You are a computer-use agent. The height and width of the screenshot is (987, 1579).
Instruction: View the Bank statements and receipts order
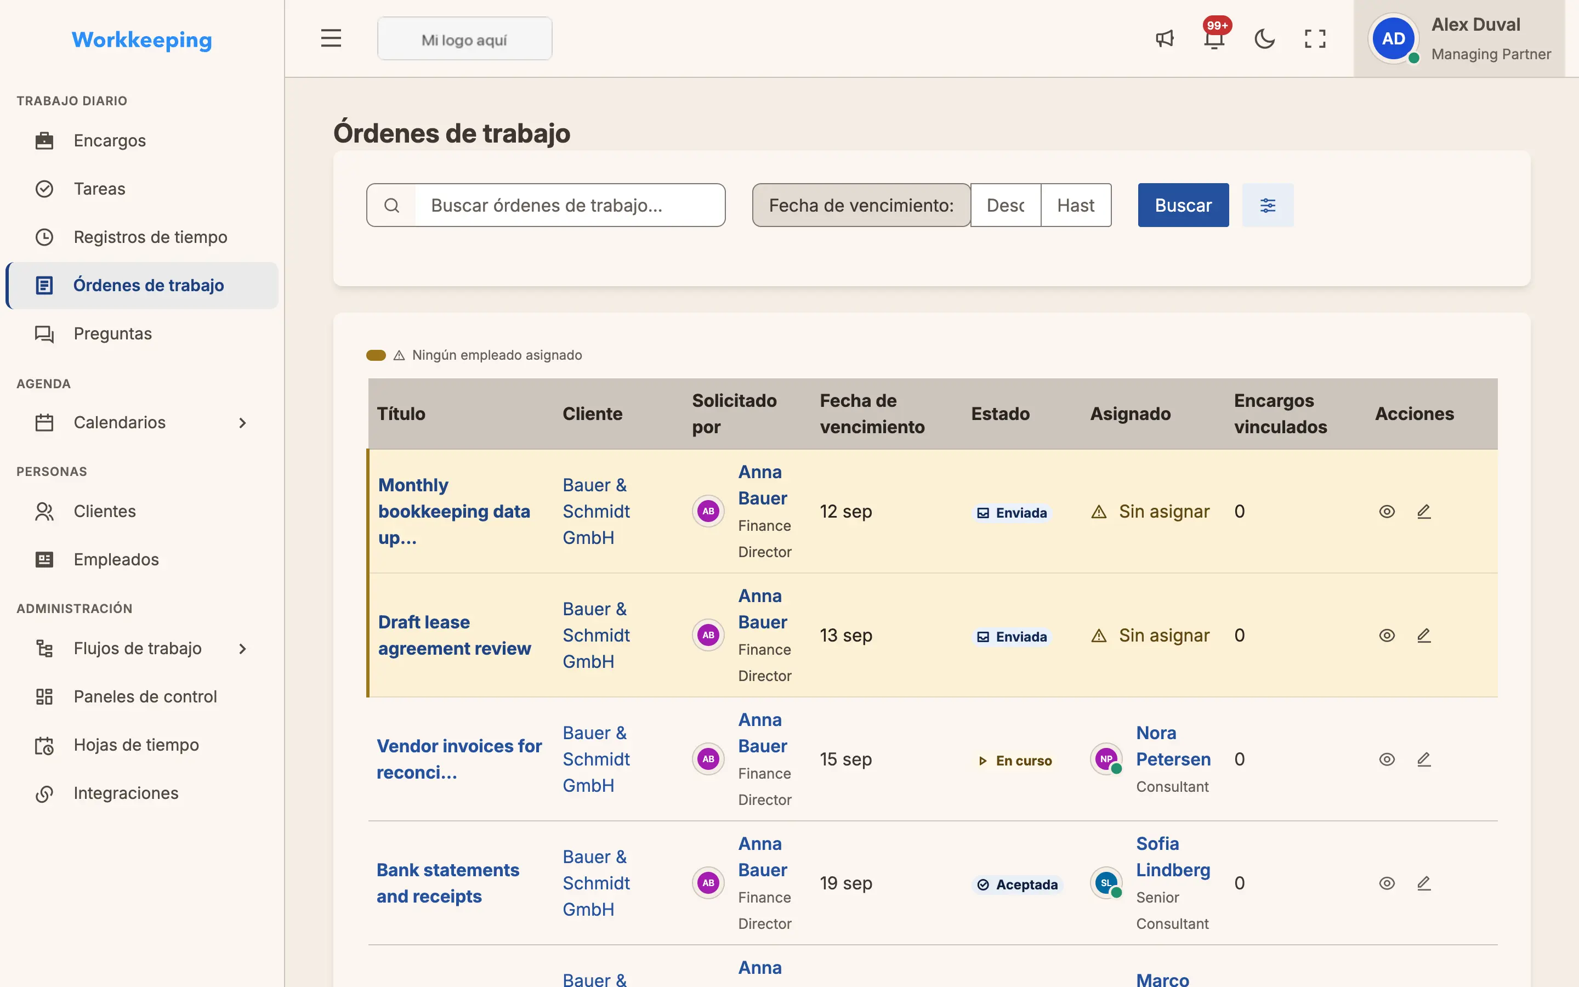[x=1387, y=883]
